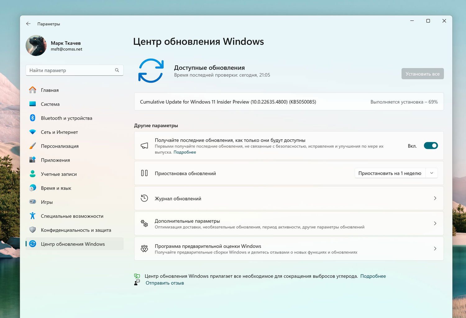
Task: Click the large blue sync arrows icon
Action: click(151, 71)
